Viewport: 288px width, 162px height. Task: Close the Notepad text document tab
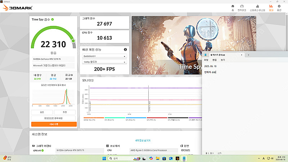tap(242, 55)
